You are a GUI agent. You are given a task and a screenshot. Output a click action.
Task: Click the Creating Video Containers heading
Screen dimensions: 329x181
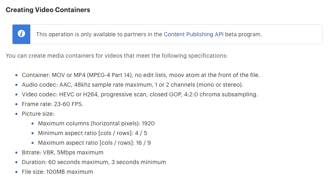pos(48,10)
